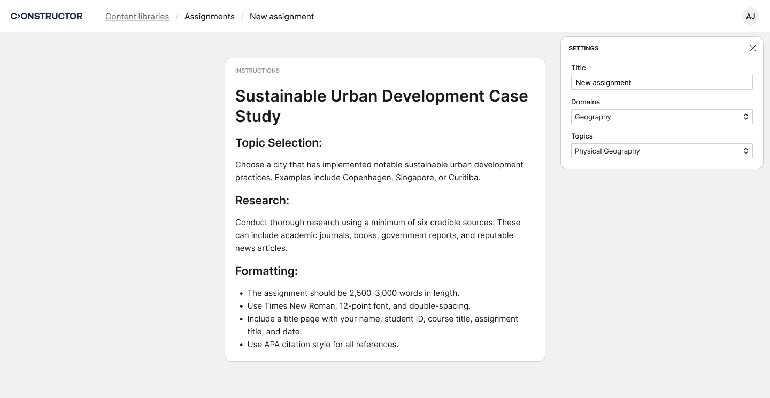This screenshot has height=398, width=770.
Task: Click the Domains dropdown chevron arrows
Action: [x=745, y=117]
